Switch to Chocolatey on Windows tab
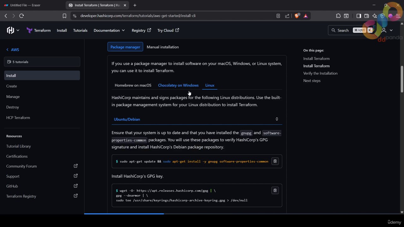 pyautogui.click(x=178, y=85)
